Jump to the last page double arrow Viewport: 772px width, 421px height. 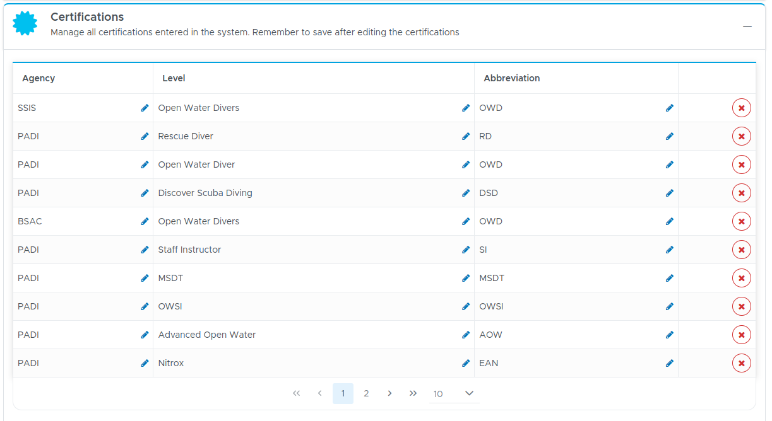[413, 393]
